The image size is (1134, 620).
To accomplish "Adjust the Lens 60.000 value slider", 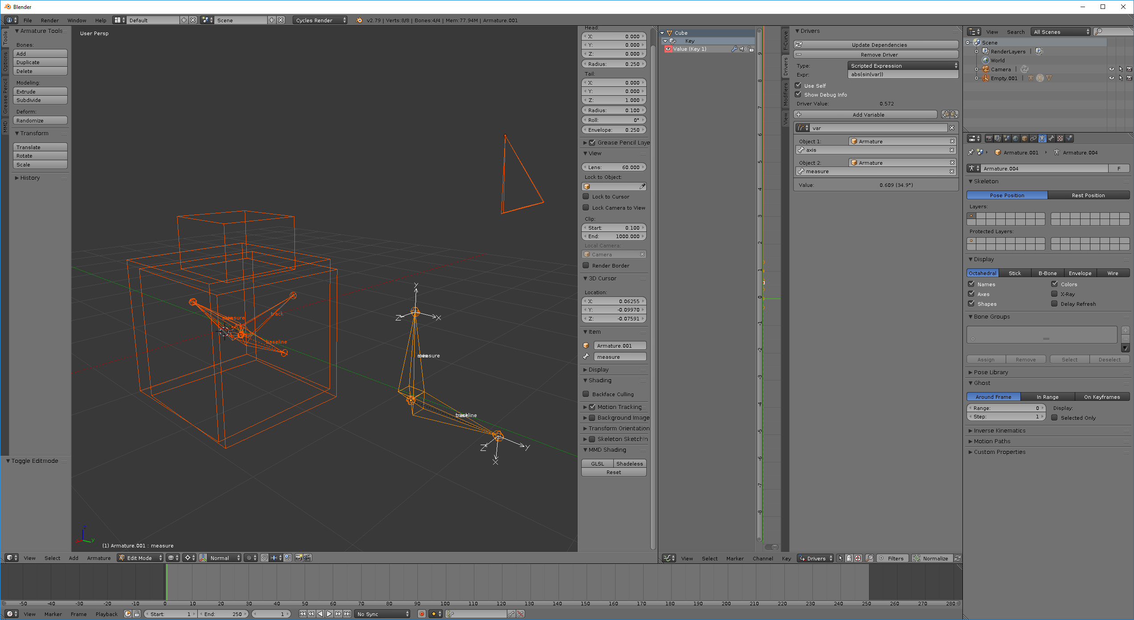I will pos(614,167).
